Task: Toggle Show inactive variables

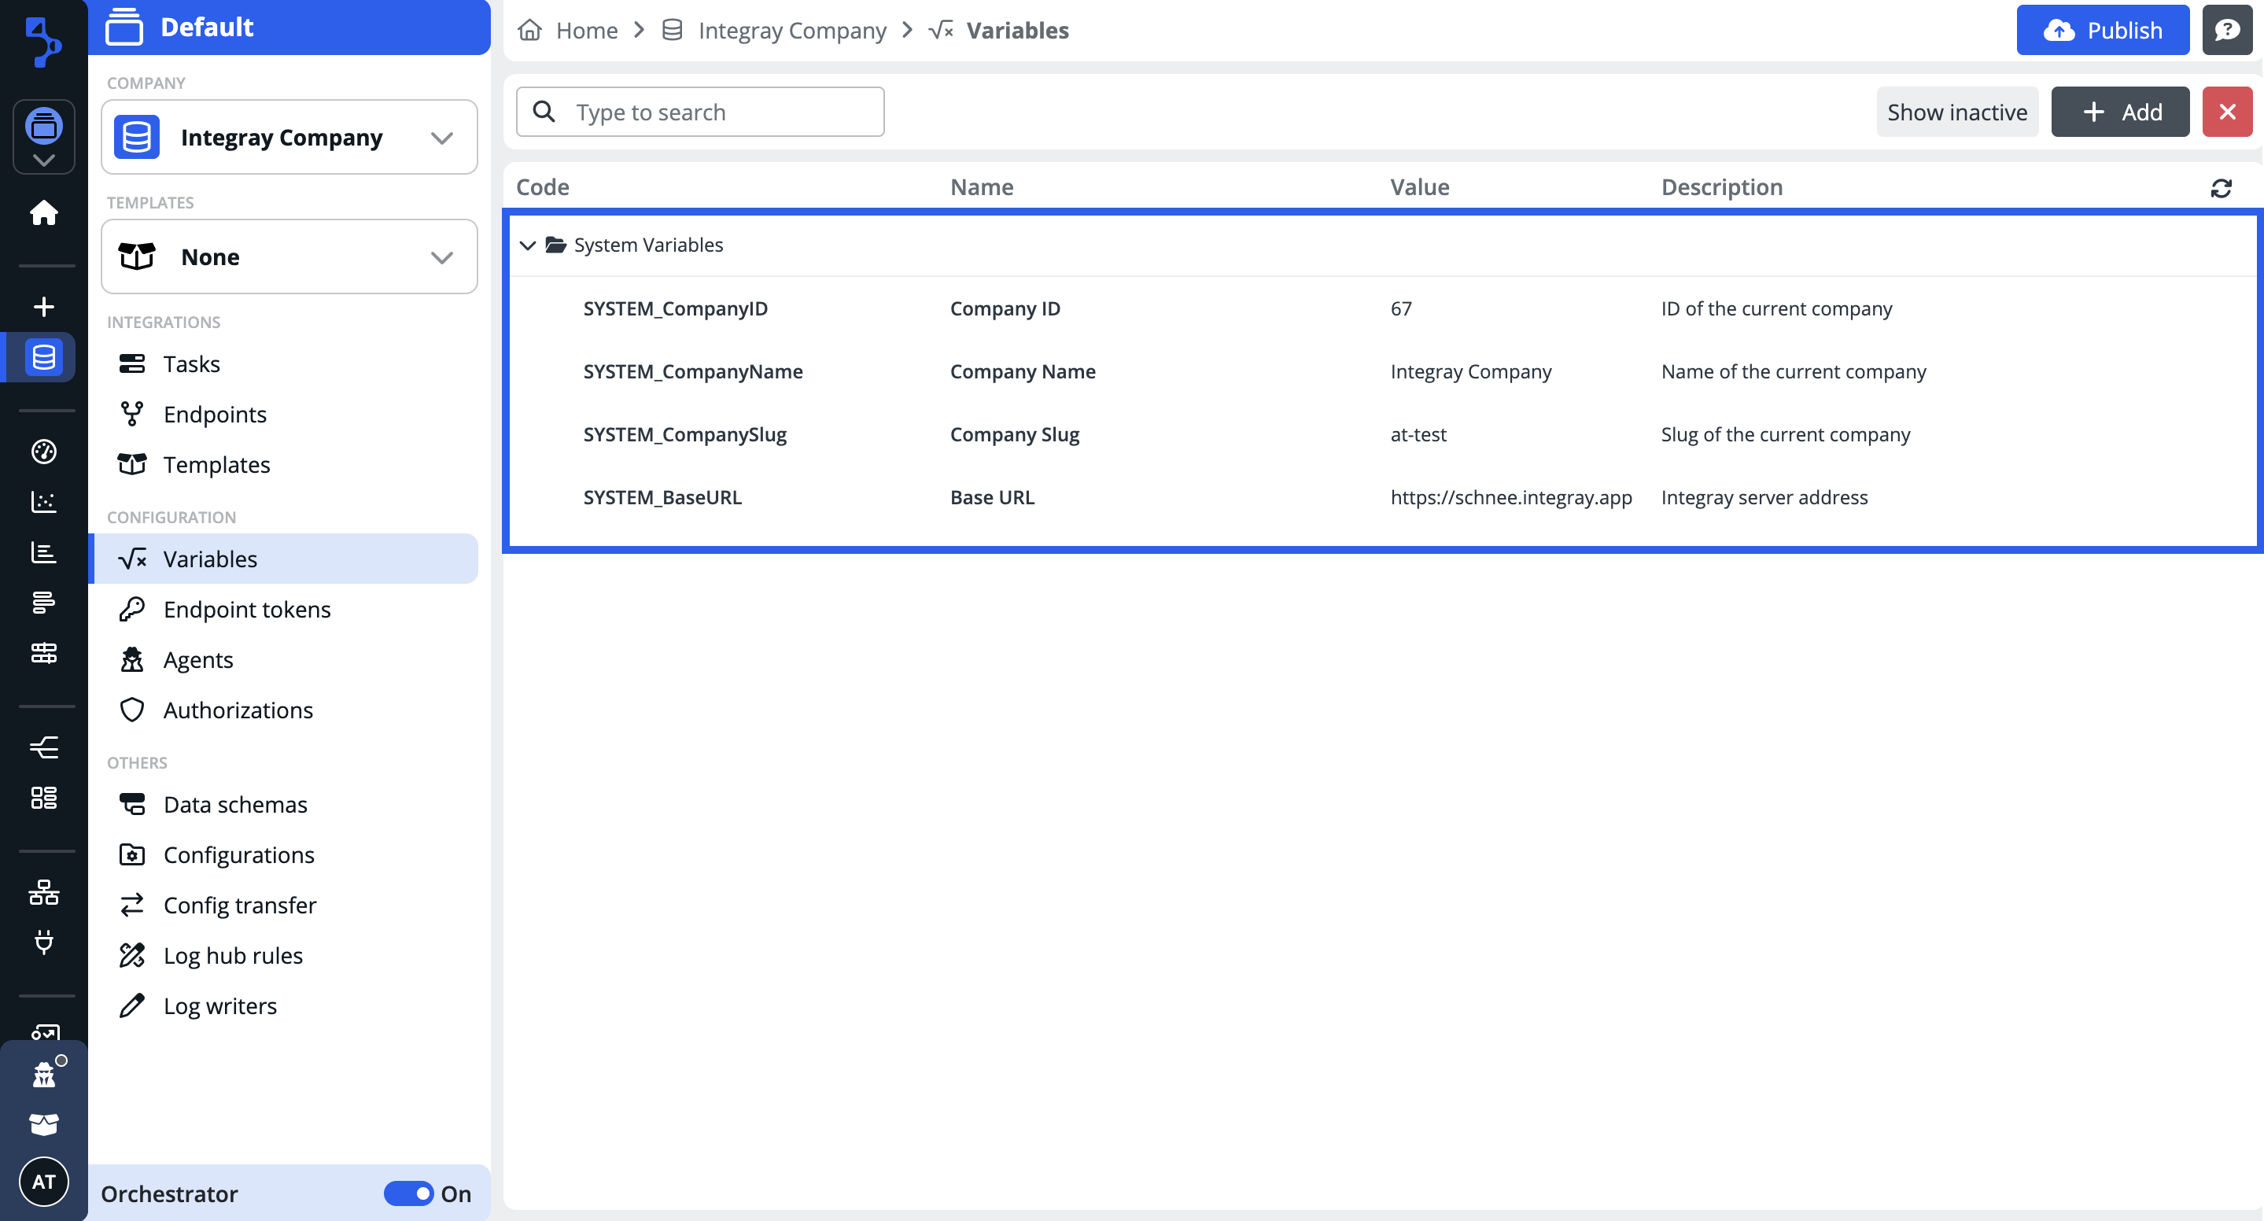Action: pyautogui.click(x=1956, y=112)
